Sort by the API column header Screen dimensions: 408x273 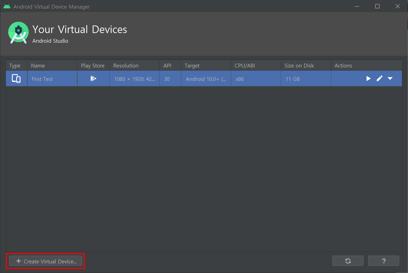[x=170, y=65]
